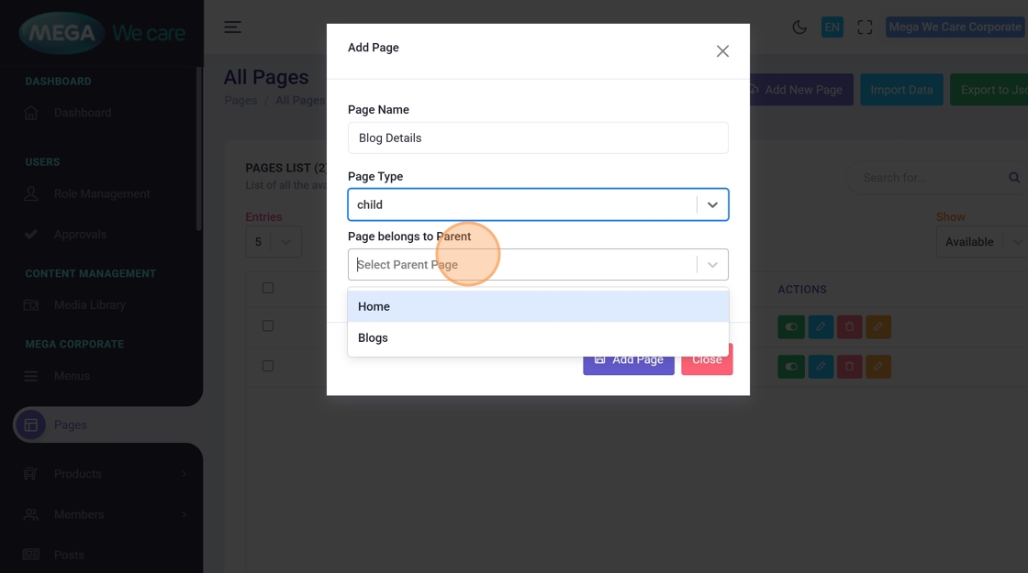Toggle dark mode moon icon

[799, 28]
